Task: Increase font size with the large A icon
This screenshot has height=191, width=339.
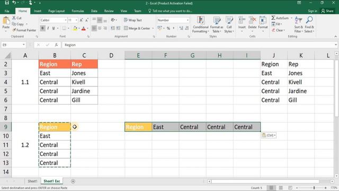Action: click(x=81, y=20)
